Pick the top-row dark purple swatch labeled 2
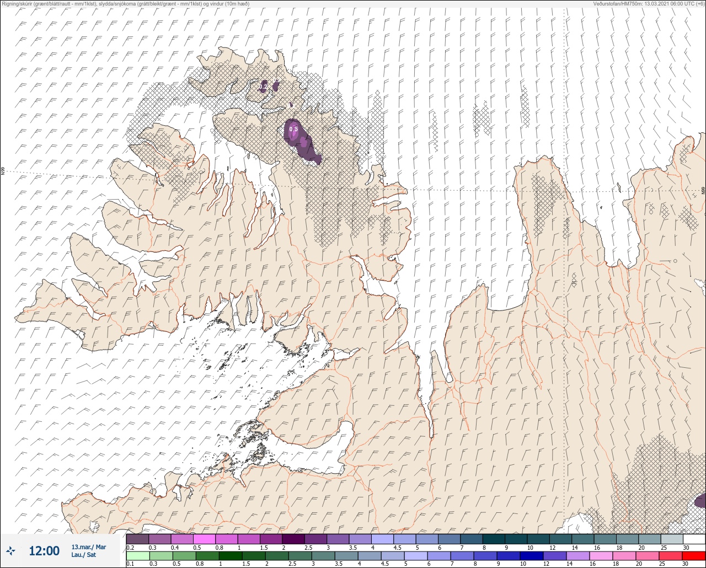 click(293, 539)
